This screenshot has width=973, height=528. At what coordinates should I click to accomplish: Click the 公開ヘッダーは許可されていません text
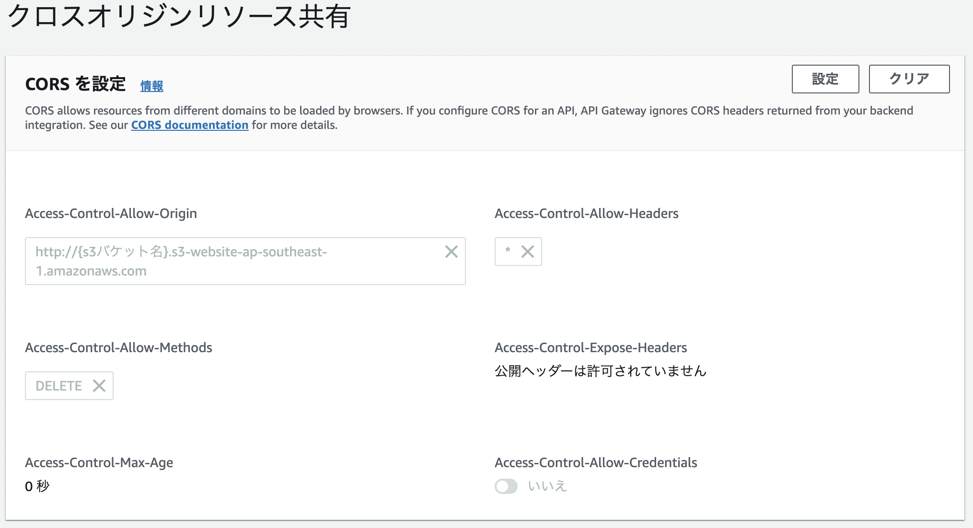(x=600, y=371)
